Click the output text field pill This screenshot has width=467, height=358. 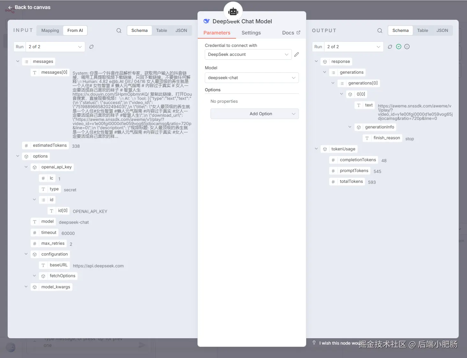365,105
